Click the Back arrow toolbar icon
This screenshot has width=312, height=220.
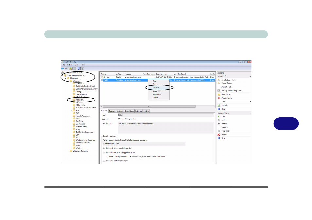[x=62, y=68]
